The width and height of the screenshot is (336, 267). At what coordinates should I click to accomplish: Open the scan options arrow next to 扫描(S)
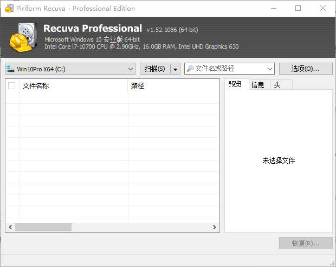pos(175,69)
